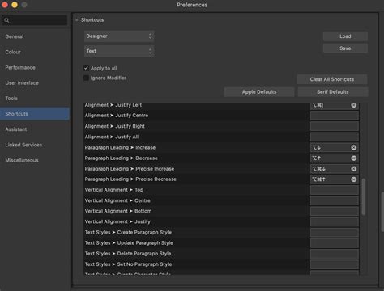Click the shortcuts list scrollbar thumb
384x291 pixels.
pos(364,196)
